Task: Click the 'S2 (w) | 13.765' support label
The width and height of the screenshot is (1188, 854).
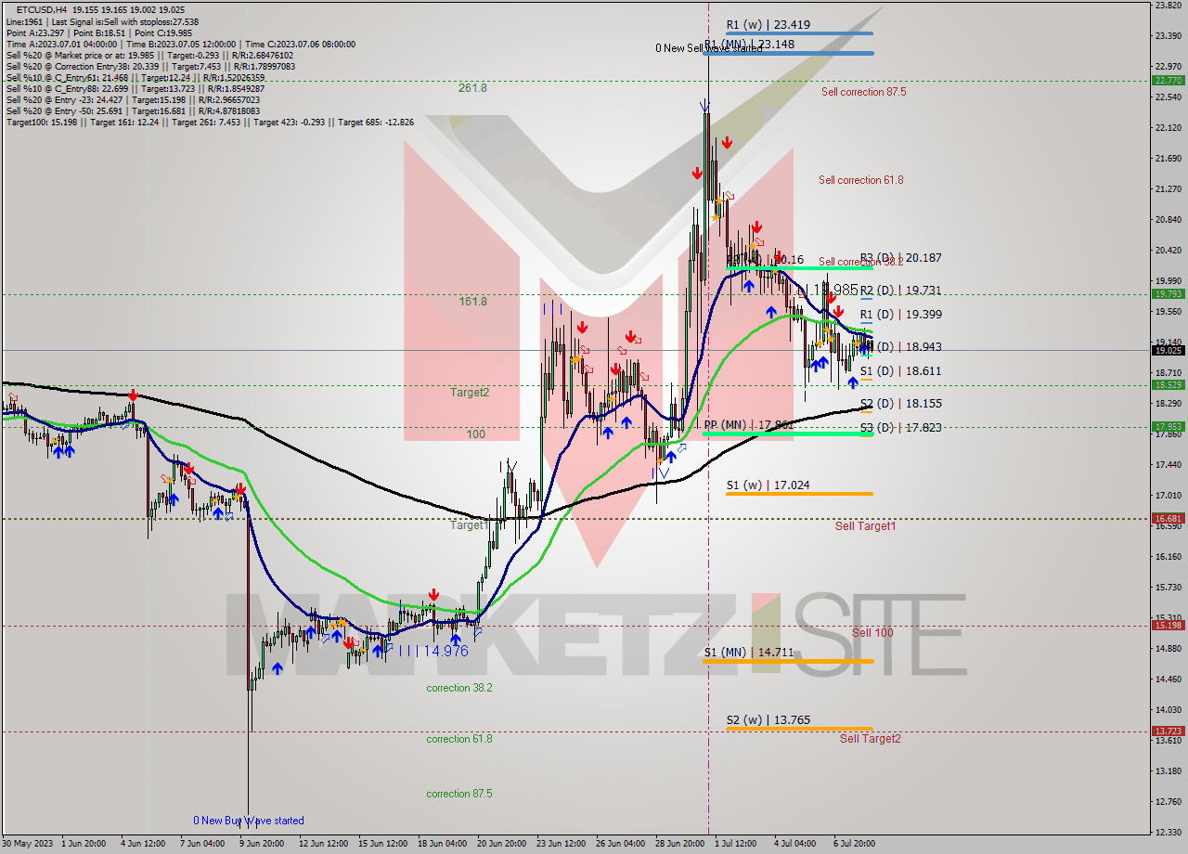Action: [768, 720]
